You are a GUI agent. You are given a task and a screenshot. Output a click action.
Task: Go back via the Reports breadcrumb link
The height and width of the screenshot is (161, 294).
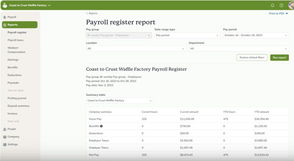pos(92,13)
